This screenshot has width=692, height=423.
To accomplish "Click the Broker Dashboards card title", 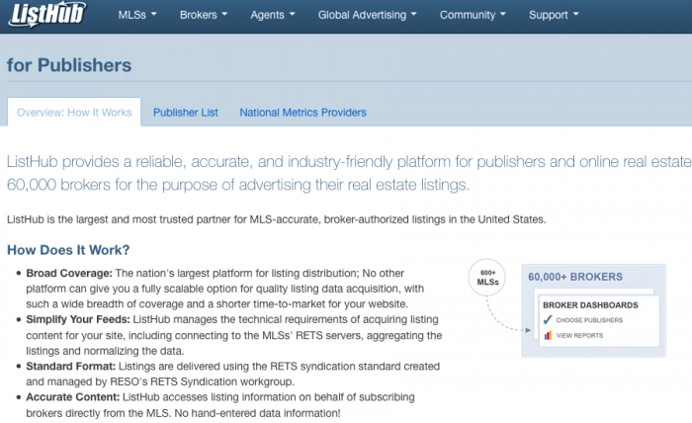I will click(590, 305).
